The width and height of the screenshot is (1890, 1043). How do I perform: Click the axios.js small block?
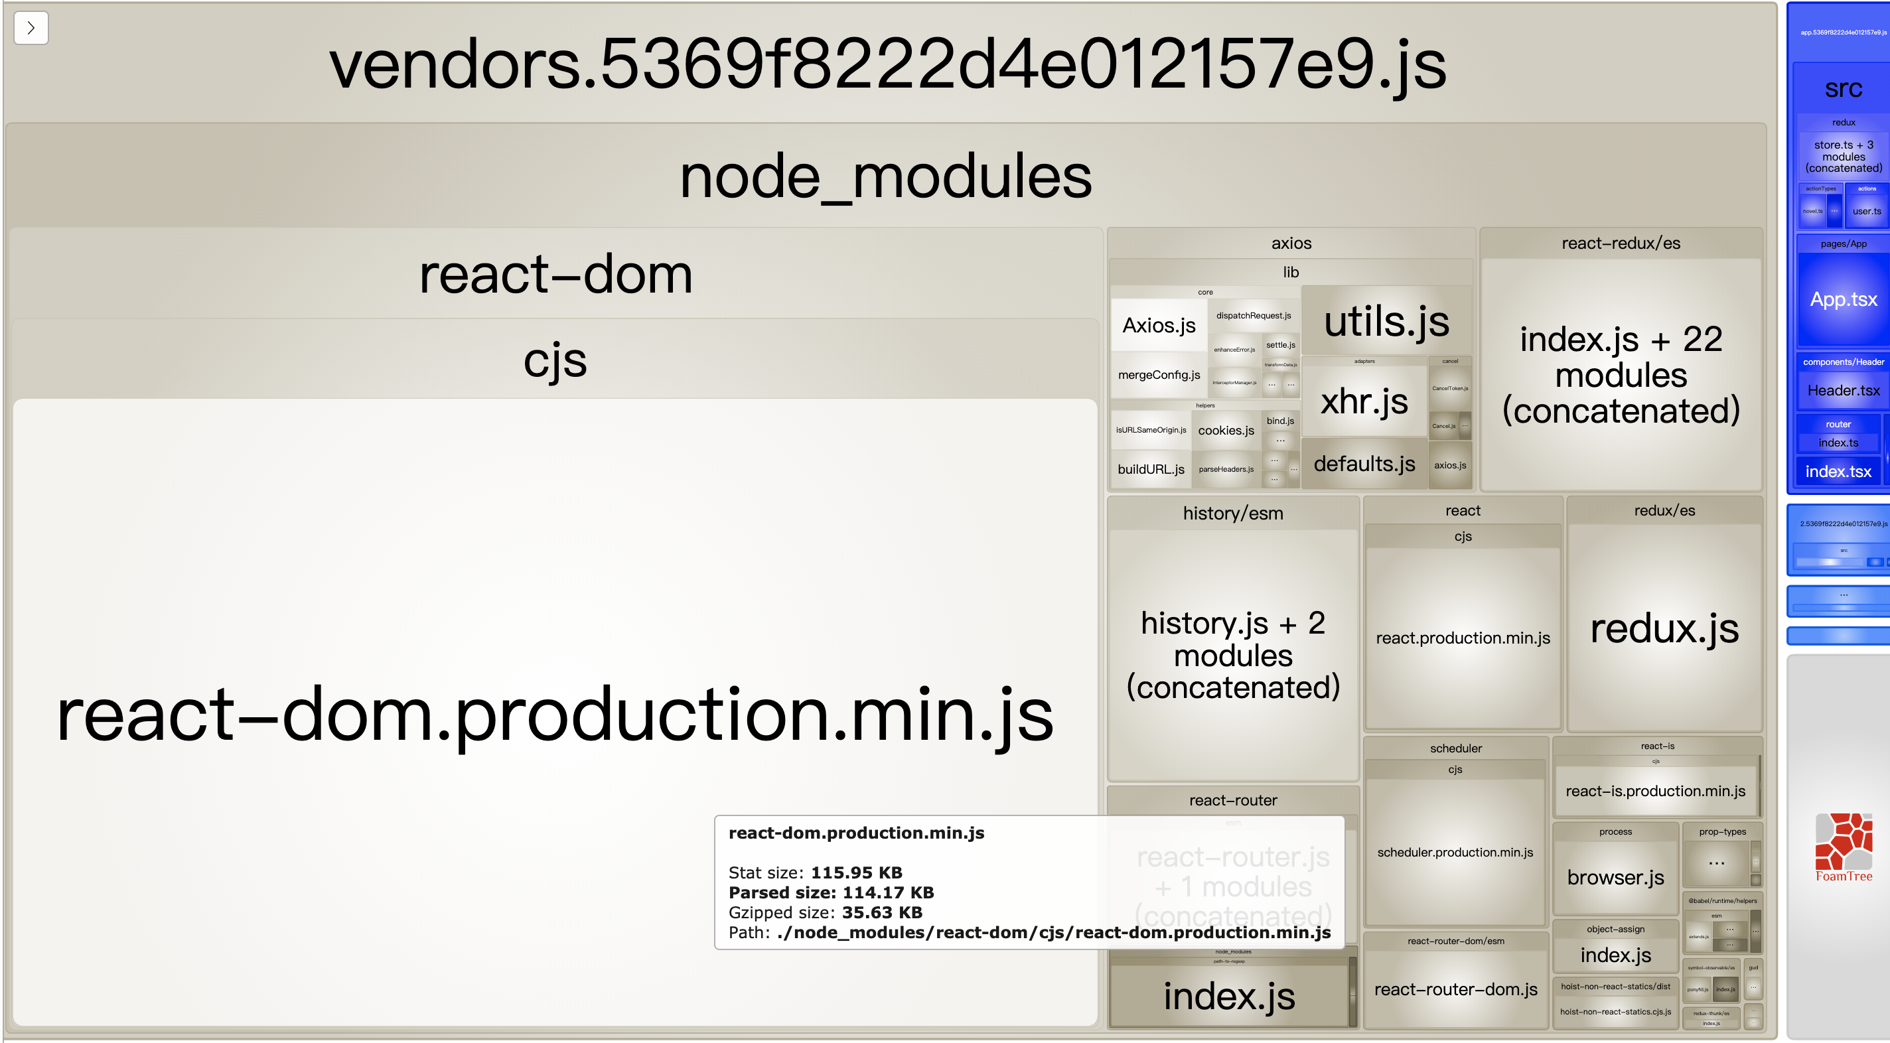[x=1450, y=465]
